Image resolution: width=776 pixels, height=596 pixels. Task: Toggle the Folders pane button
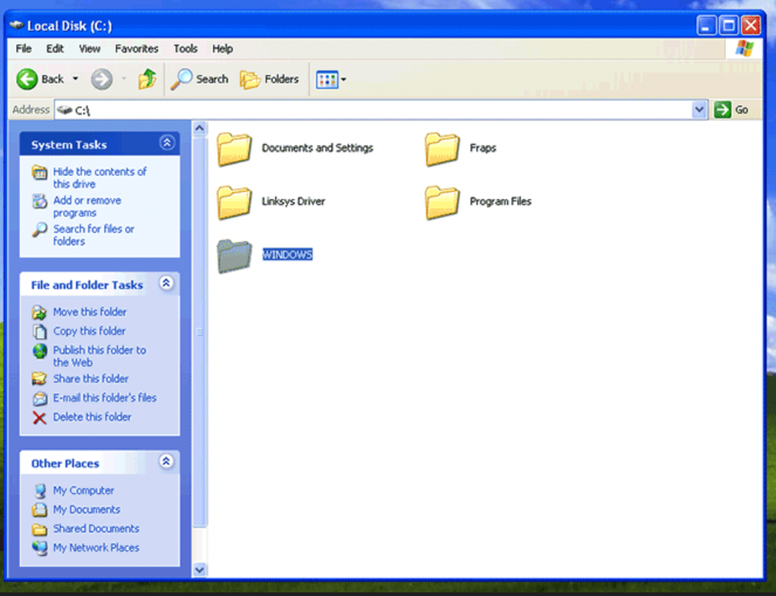coord(270,79)
